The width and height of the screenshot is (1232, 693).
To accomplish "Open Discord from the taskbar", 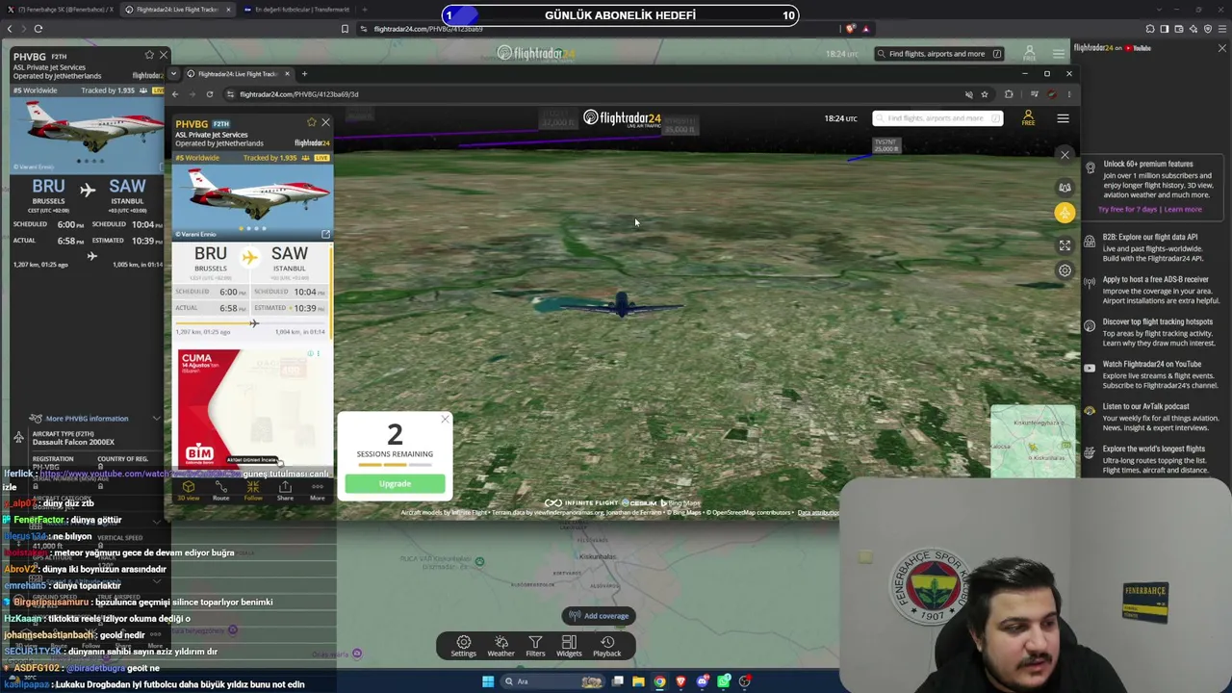I will click(x=703, y=681).
